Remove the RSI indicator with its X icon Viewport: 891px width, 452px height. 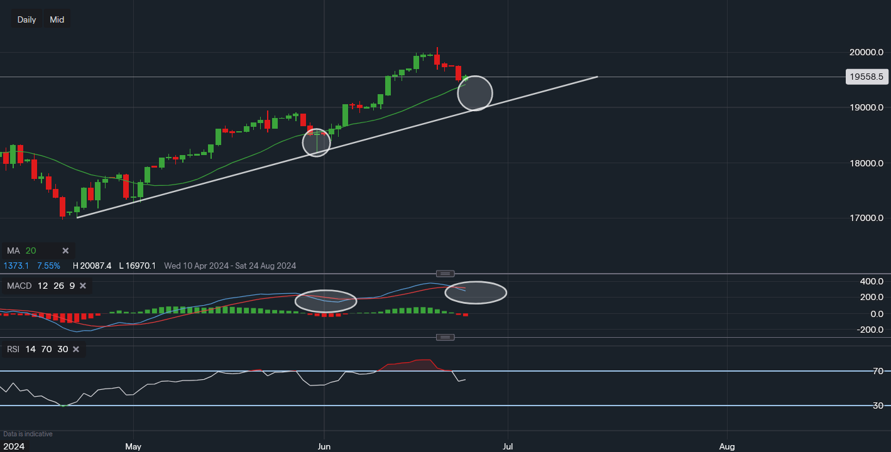(76, 349)
